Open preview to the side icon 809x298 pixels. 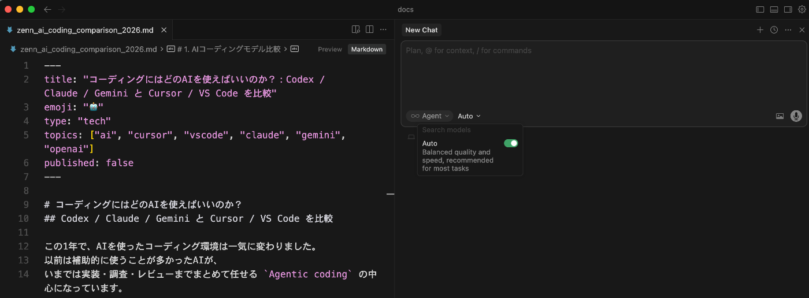tap(356, 29)
